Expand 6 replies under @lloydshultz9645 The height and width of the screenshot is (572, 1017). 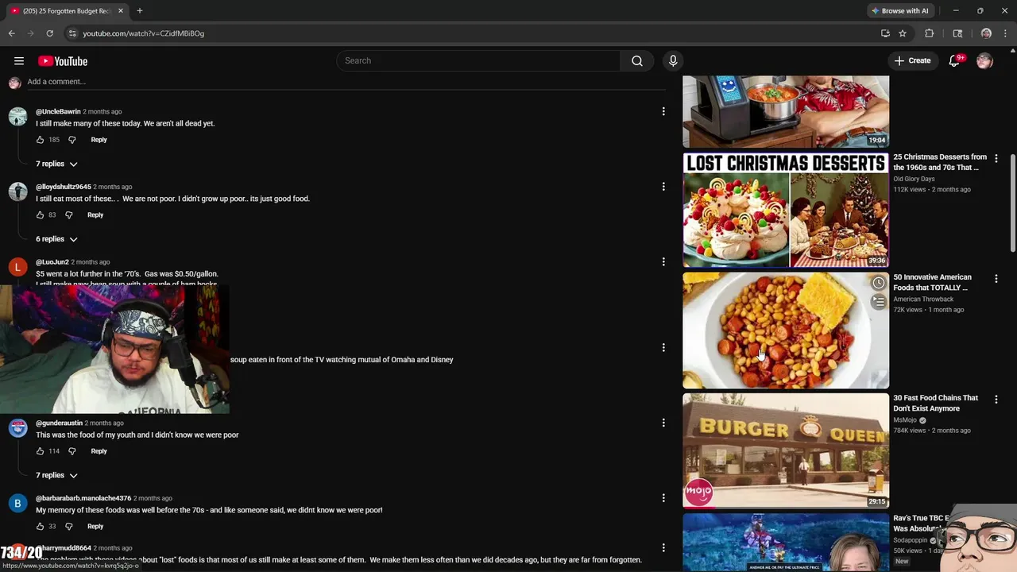pyautogui.click(x=56, y=239)
